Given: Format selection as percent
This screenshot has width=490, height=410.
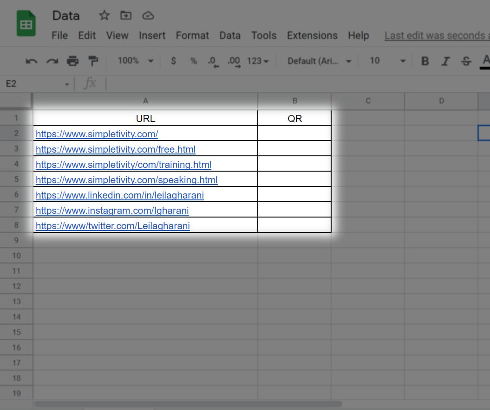Looking at the screenshot, I should point(194,61).
